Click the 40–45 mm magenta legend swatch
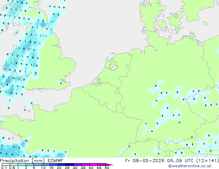Screen dimensions: 219x169 [x=94, y=165]
